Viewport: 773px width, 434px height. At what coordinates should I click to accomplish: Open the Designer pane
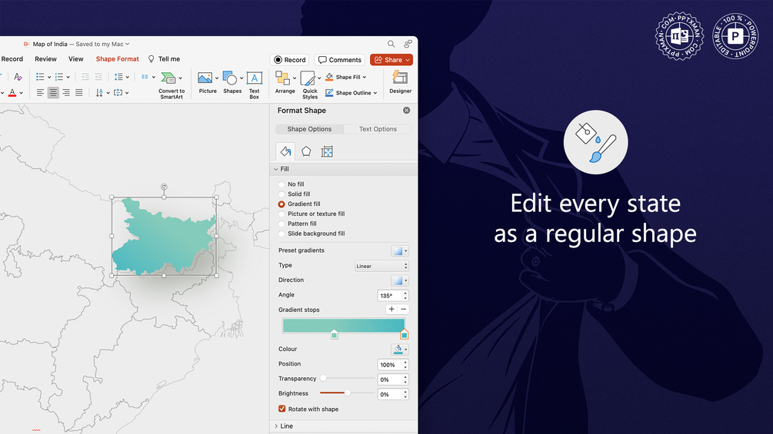pyautogui.click(x=400, y=82)
